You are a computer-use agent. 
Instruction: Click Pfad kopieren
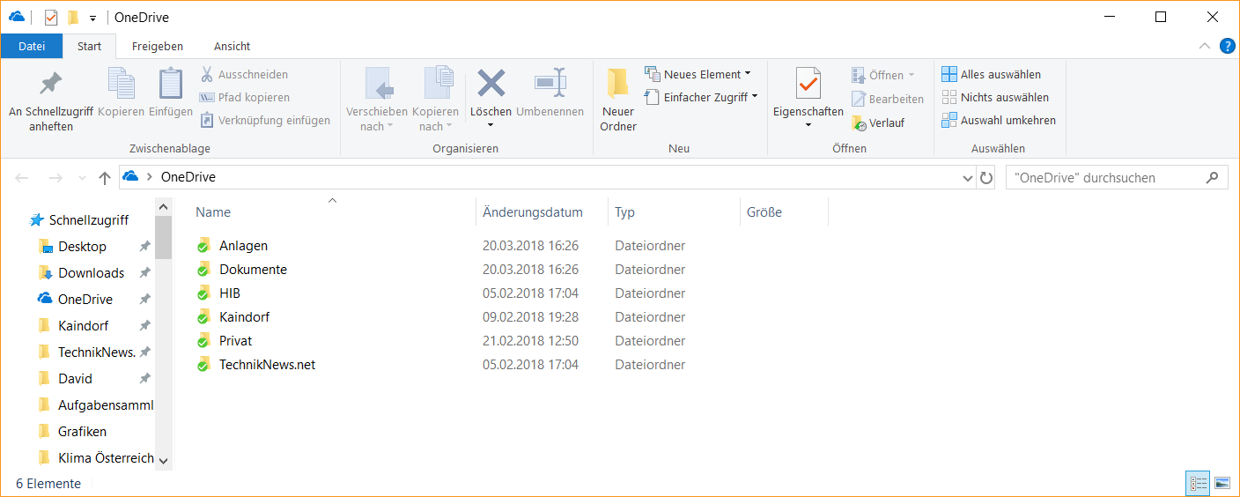click(x=244, y=98)
